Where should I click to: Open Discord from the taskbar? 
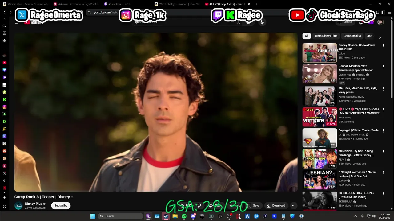(193, 216)
